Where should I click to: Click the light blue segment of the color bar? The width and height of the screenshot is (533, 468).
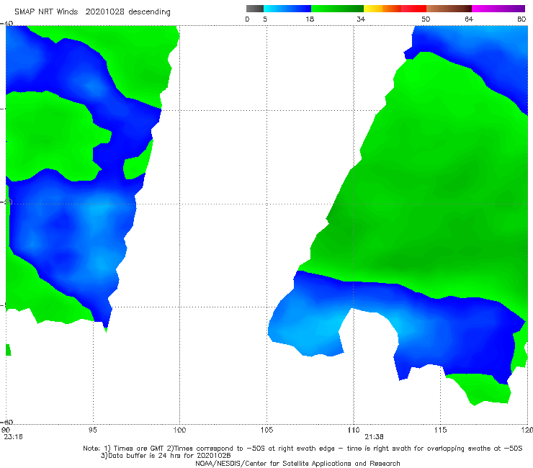287,9
